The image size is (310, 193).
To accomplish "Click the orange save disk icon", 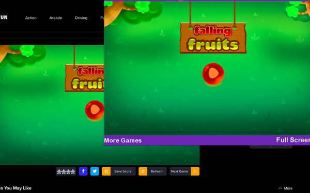I will click(106, 171).
